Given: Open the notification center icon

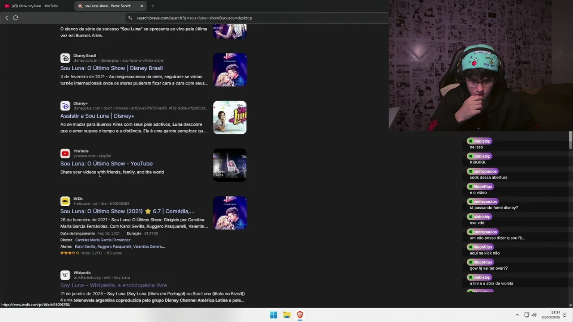Looking at the screenshot, I should pyautogui.click(x=564, y=315).
